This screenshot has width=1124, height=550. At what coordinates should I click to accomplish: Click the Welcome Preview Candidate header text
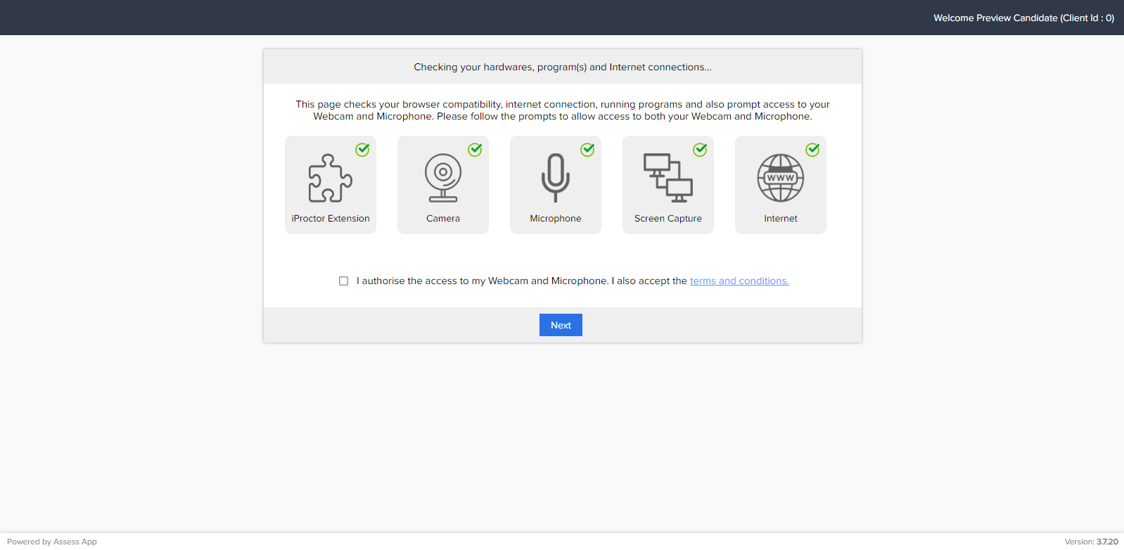tap(1023, 18)
